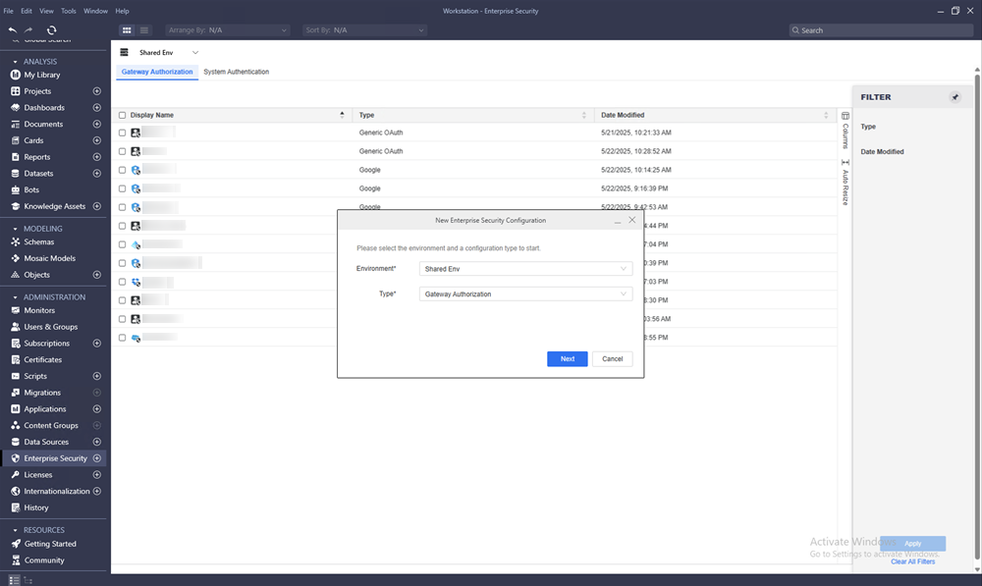Viewport: 982px width, 586px height.
Task: Open the Environment dropdown in dialog
Action: click(525, 269)
